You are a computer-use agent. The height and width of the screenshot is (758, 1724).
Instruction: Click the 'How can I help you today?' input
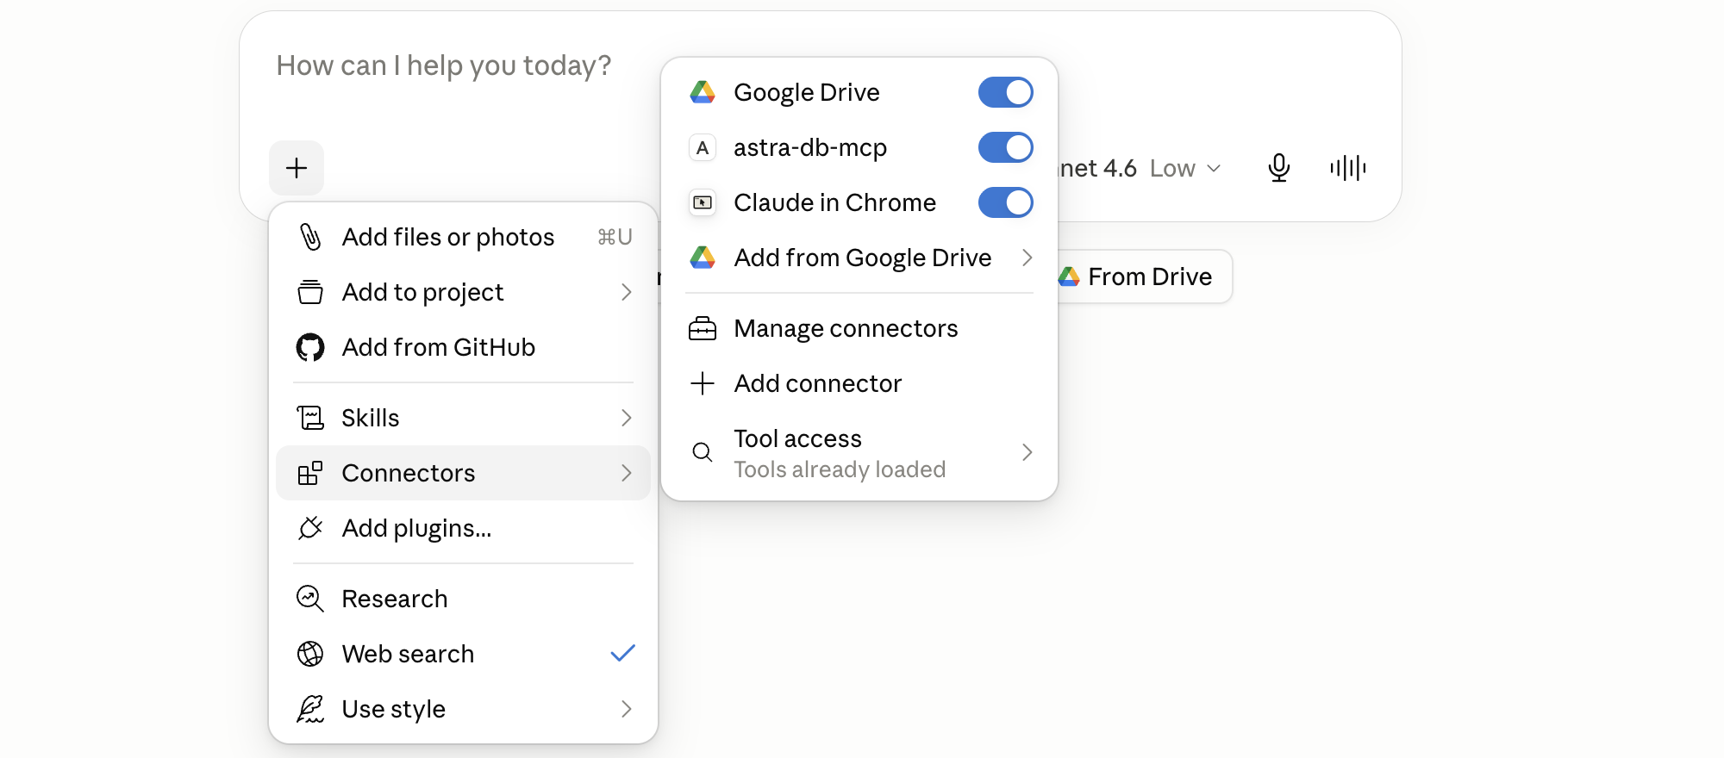pyautogui.click(x=444, y=65)
